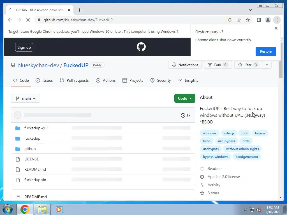Click the GitHub logo in the header
287x215 pixels.
141,47
